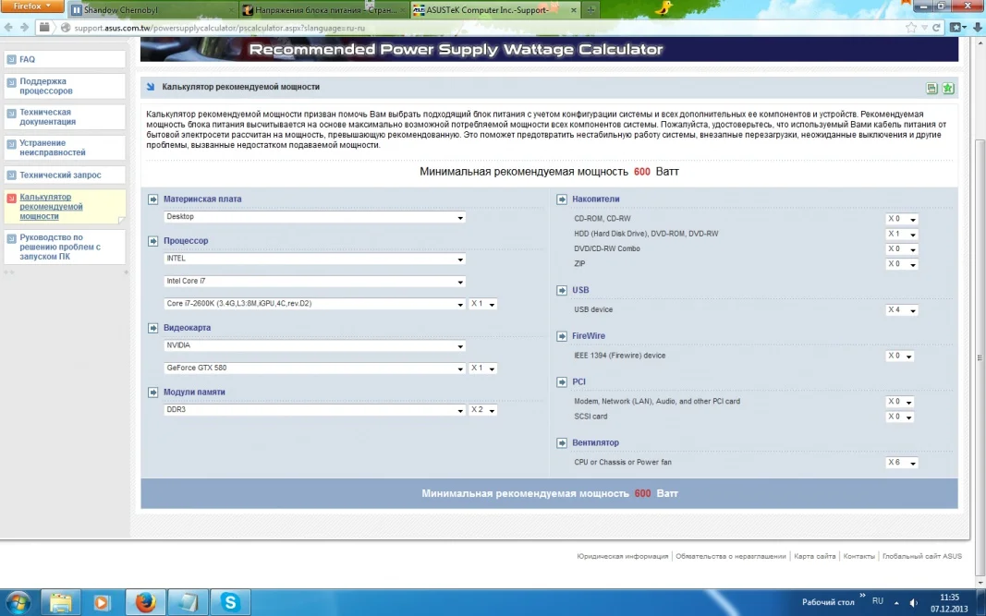Open the Core i7-2600K model dropdown
This screenshot has width=986, height=616.
click(x=314, y=304)
